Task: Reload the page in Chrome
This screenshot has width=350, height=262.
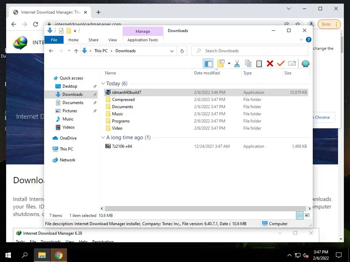Action: click(36, 24)
